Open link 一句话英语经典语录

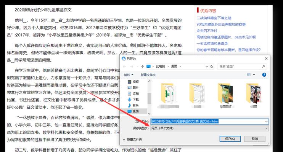coord(212,44)
